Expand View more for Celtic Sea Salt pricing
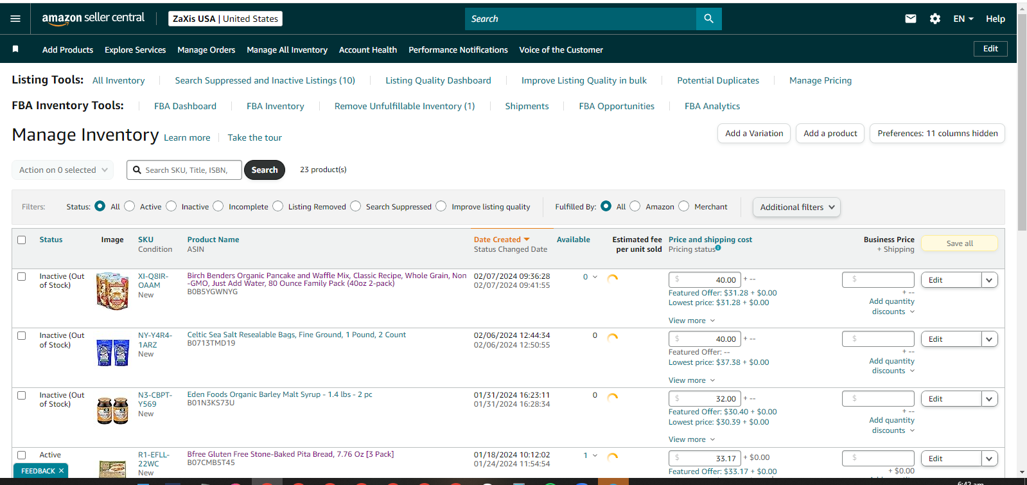The image size is (1027, 485). tap(692, 380)
